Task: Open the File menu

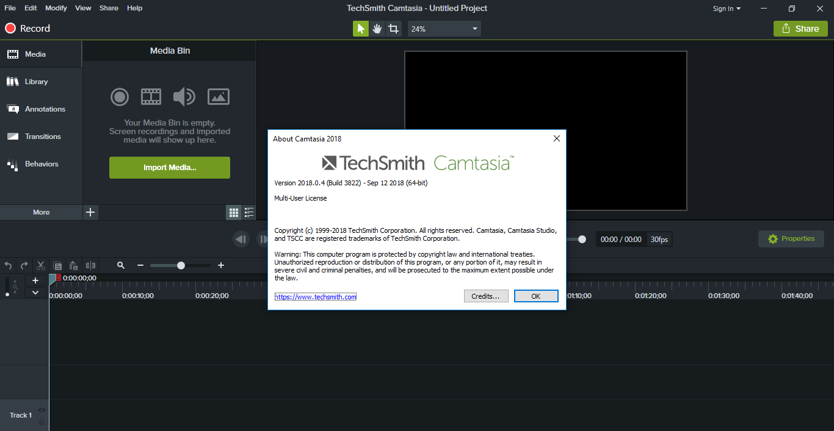Action: (10, 8)
